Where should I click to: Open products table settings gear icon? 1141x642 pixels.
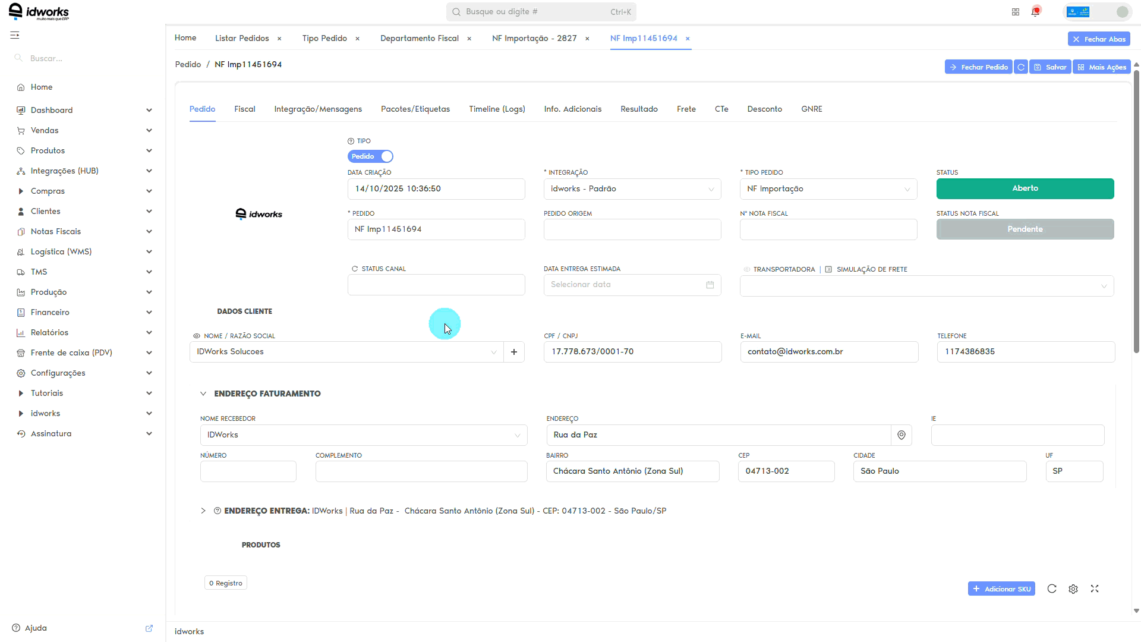(1073, 588)
